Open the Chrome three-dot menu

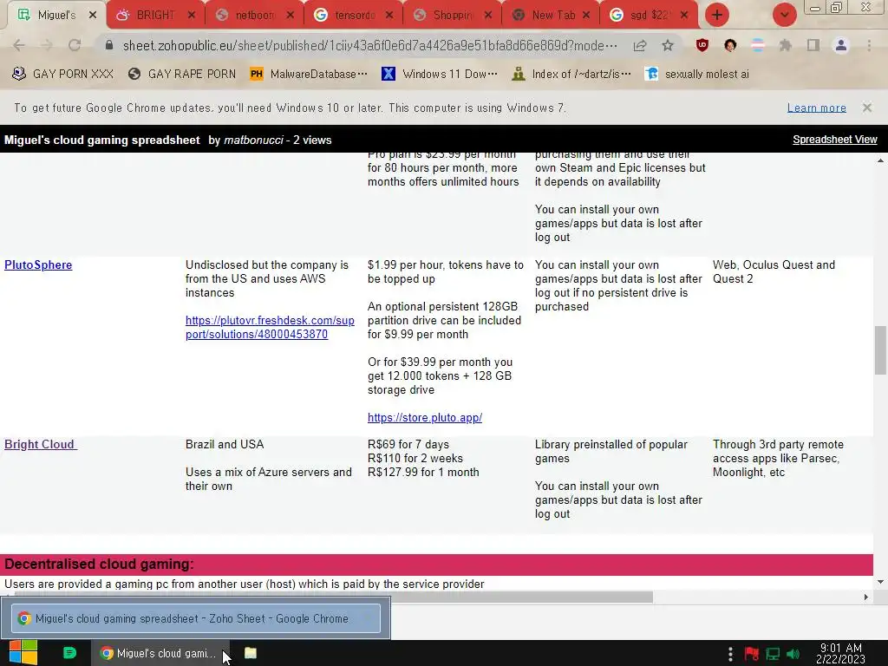(869, 45)
